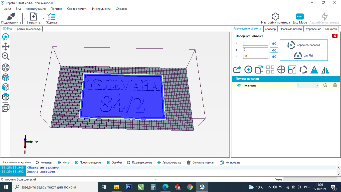This screenshot has width=341, height=192.
Task: Expand the Загрузить dropdown arrow
Action: click(x=43, y=18)
